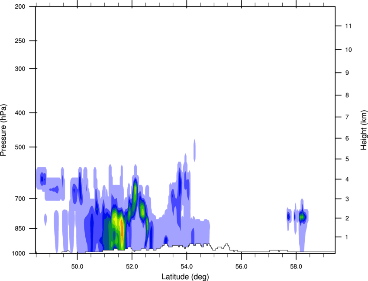
Task: Pick the 10 km height label
Action: 348,50
